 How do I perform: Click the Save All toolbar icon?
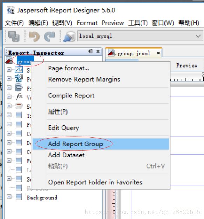(x=14, y=36)
